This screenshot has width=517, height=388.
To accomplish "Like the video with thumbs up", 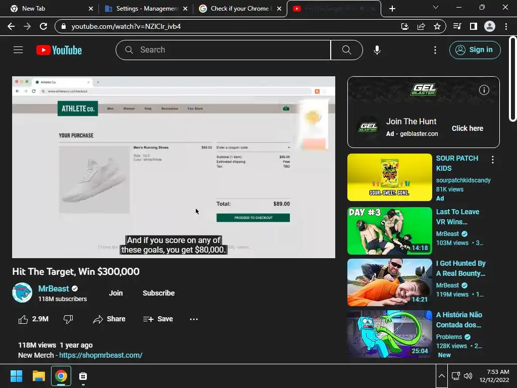I will pos(23,319).
